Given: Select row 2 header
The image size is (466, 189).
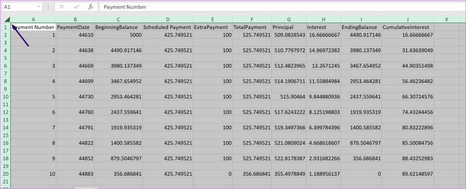Looking at the screenshot, I should click(5, 35).
